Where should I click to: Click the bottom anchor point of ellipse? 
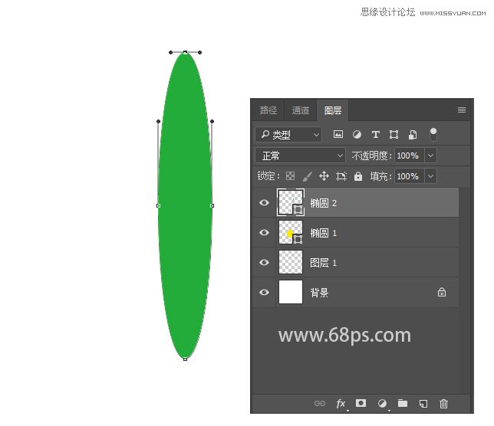click(186, 359)
